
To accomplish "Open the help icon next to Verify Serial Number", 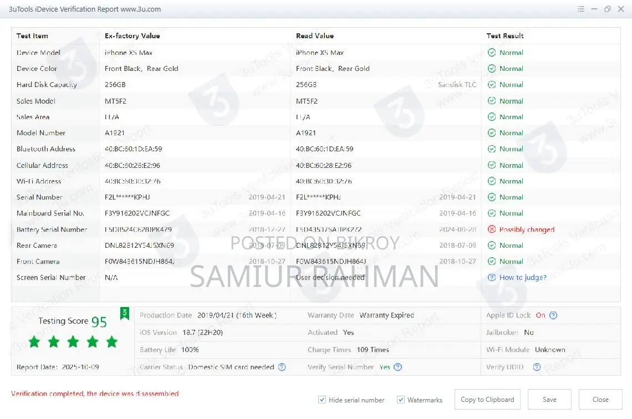I will (x=398, y=367).
